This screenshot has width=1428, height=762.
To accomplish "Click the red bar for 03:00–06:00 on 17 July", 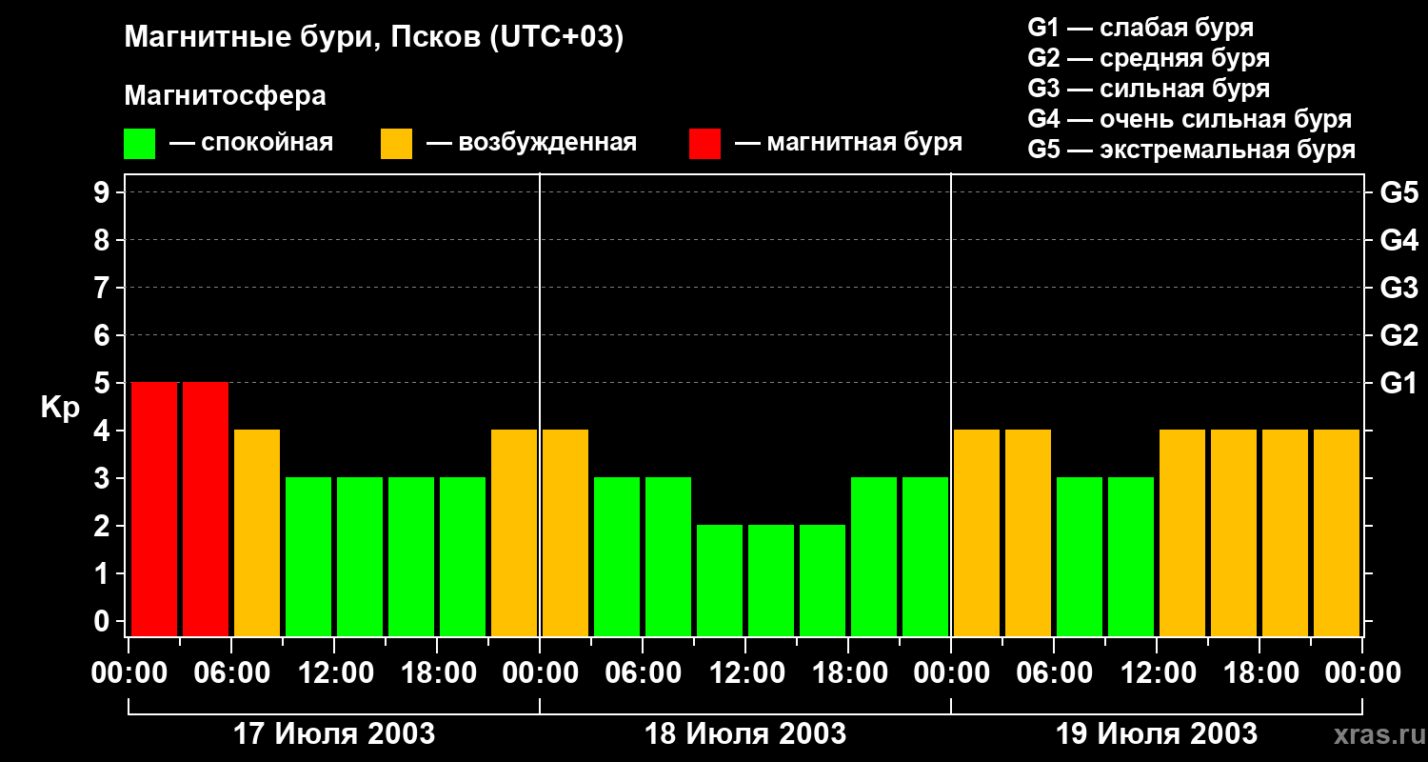I will click(x=206, y=509).
